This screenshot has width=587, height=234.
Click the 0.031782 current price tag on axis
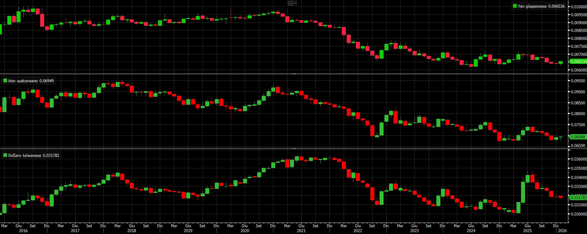point(578,198)
